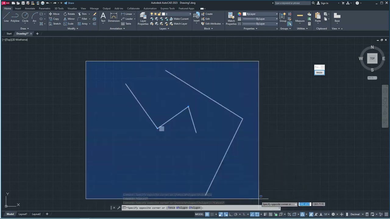The height and width of the screenshot is (219, 390).
Task: Open the Visualize ribbon tab
Action: tap(72, 9)
